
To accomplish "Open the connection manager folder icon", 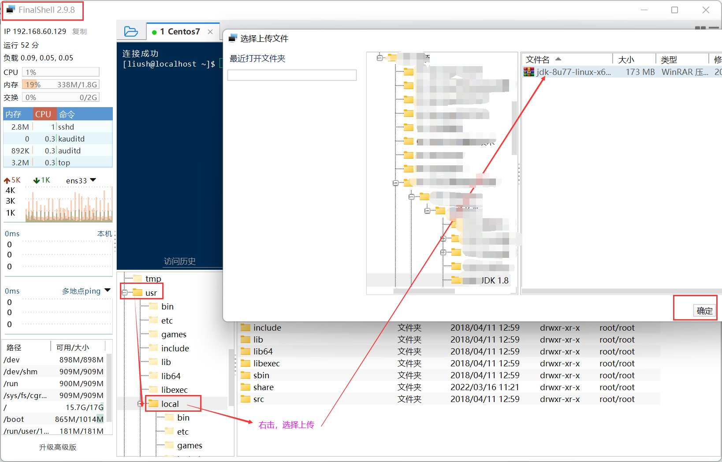I will click(x=131, y=31).
